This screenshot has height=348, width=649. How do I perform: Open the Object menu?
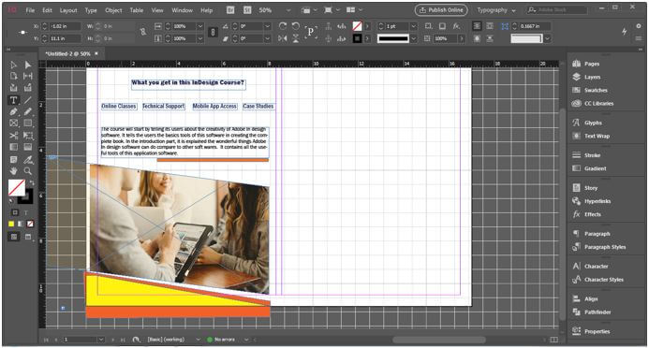coord(113,10)
